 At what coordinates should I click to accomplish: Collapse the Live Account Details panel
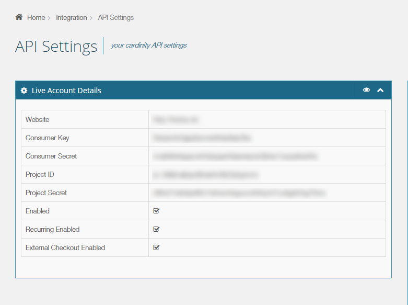pyautogui.click(x=380, y=90)
